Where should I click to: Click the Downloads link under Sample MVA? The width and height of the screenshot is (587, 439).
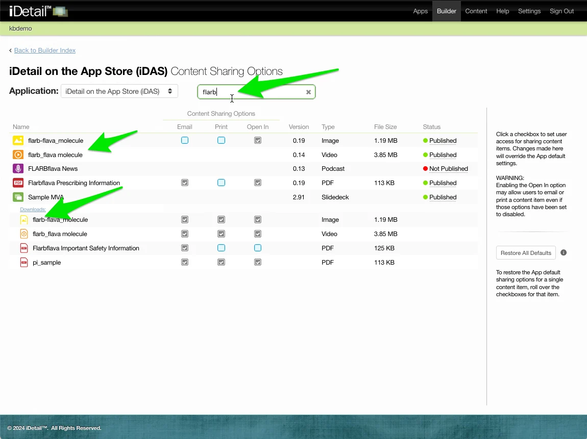coord(33,210)
